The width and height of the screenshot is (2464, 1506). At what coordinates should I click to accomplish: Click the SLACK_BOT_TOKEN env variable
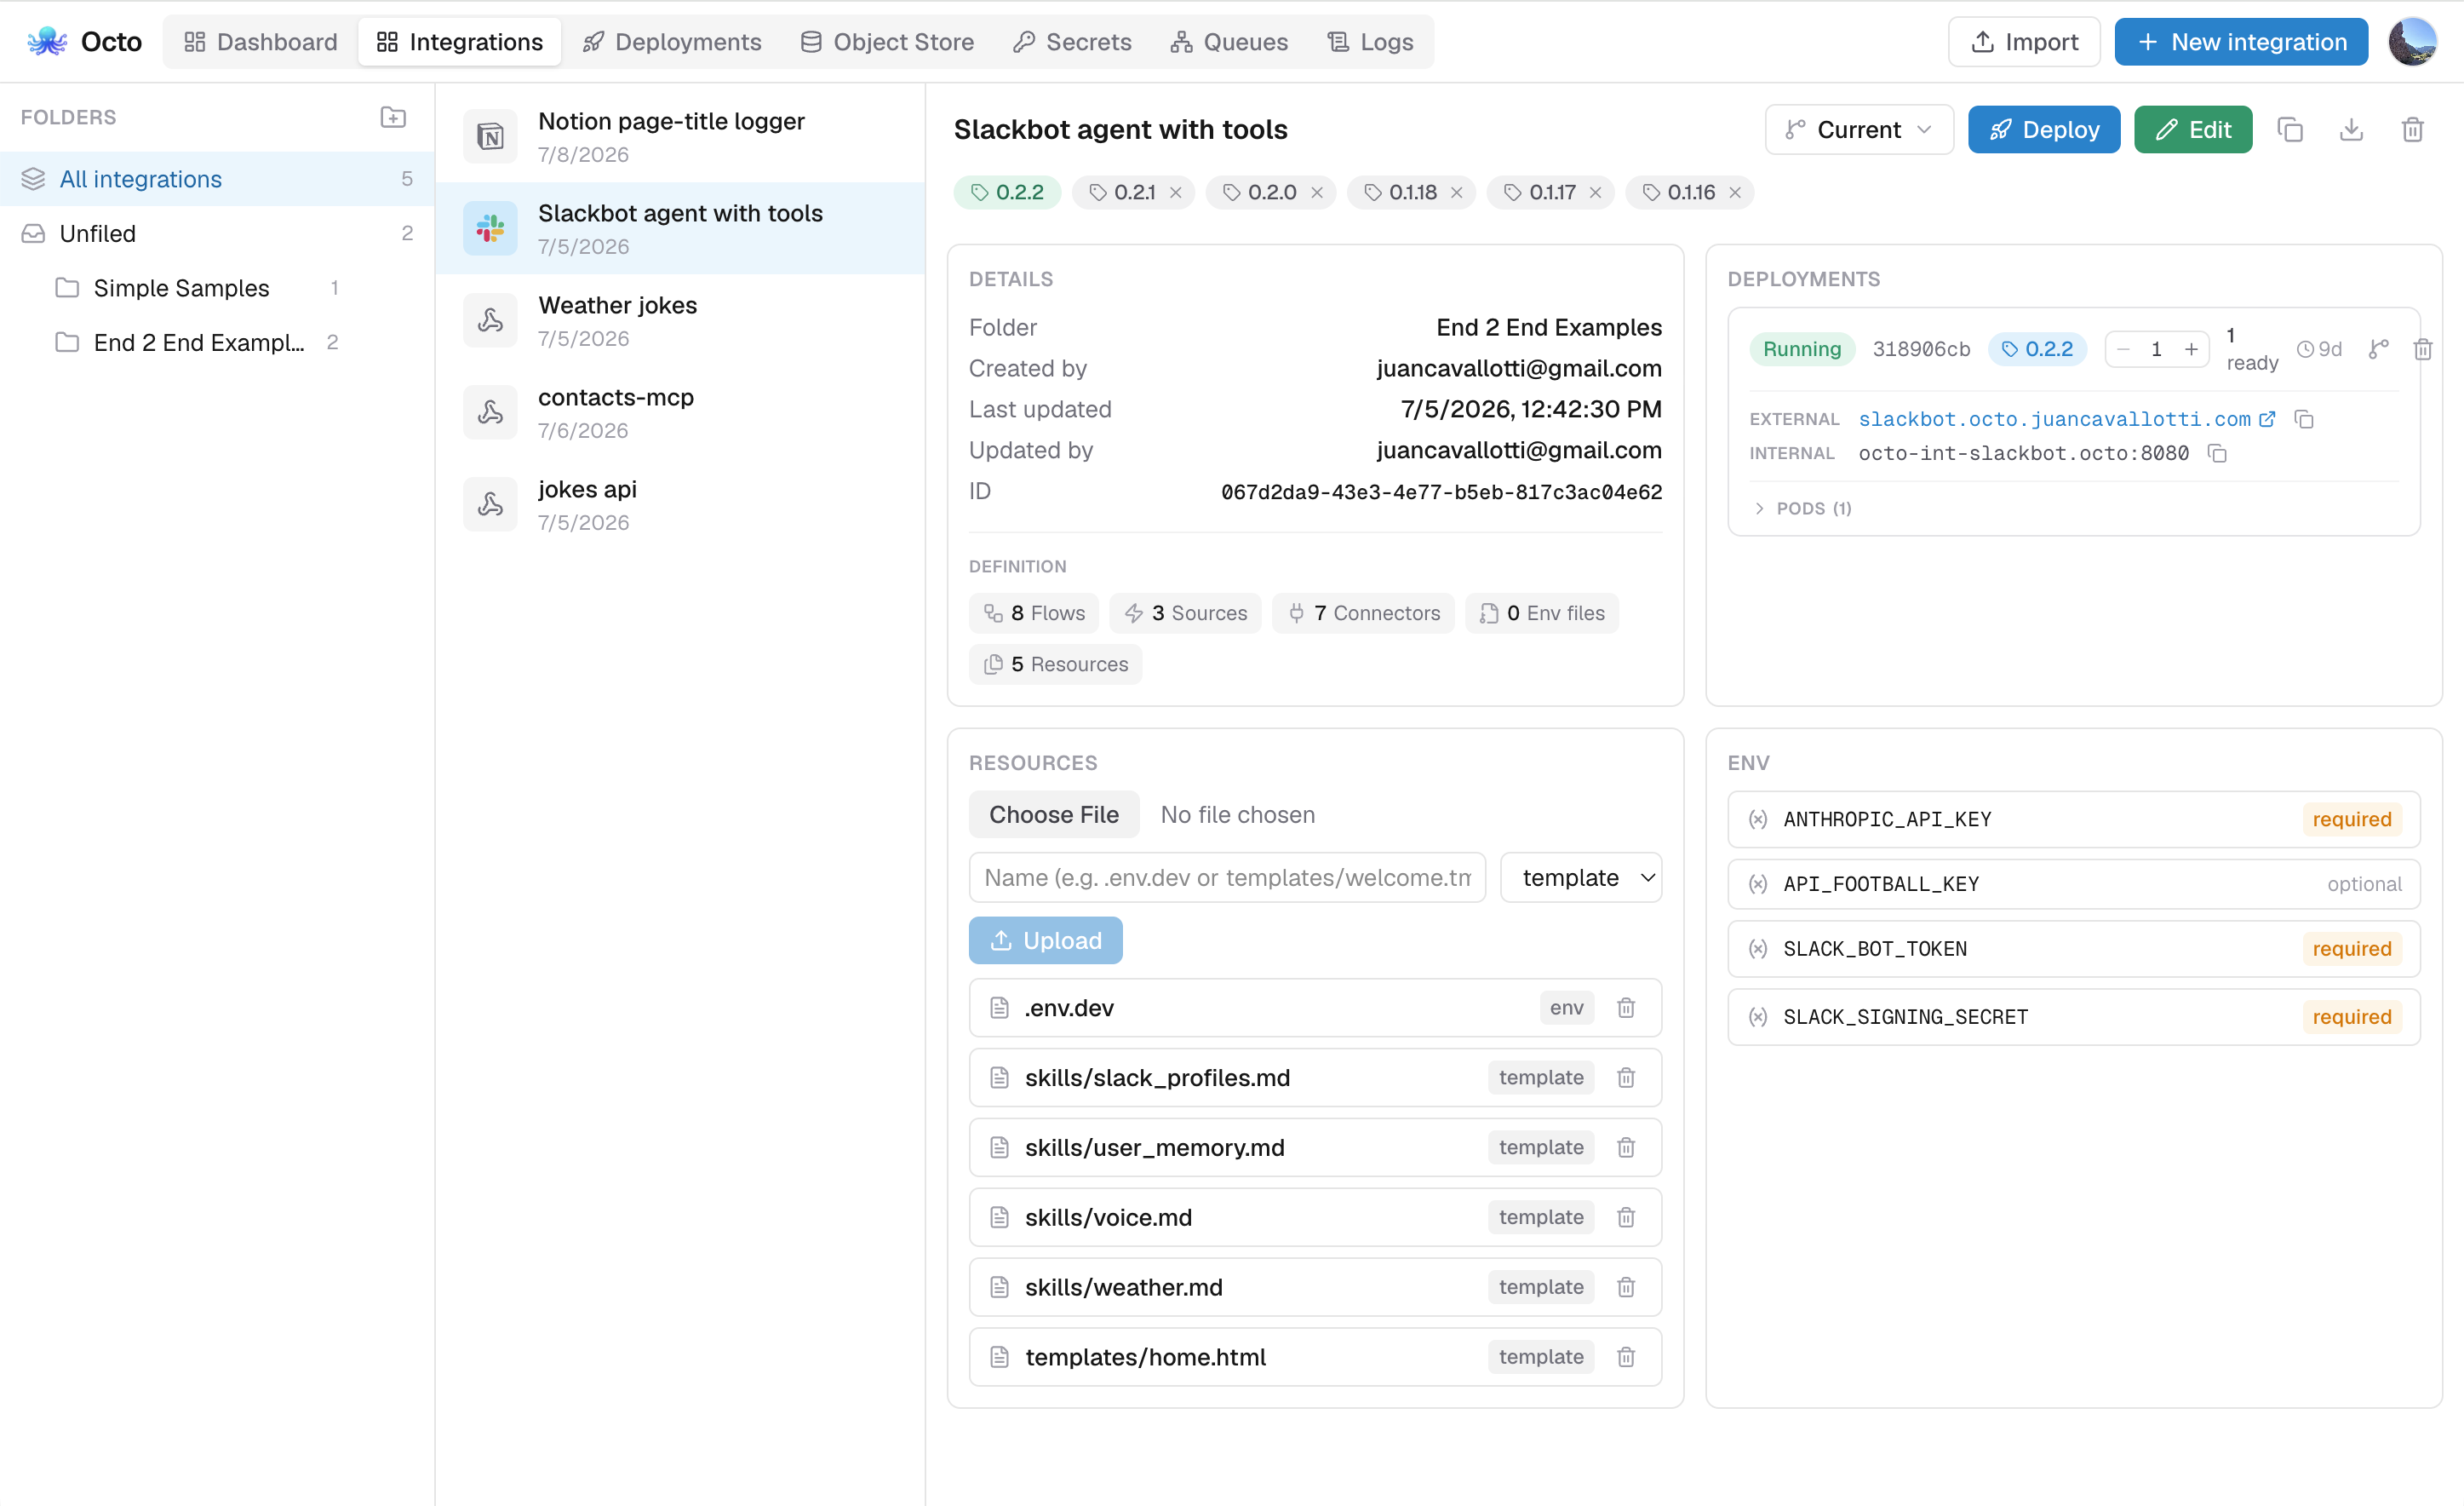(2073, 949)
